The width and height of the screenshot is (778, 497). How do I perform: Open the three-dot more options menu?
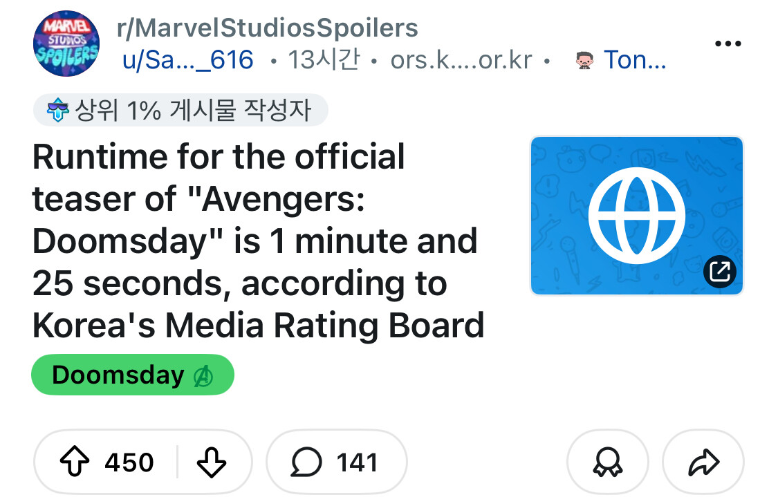coord(728,44)
